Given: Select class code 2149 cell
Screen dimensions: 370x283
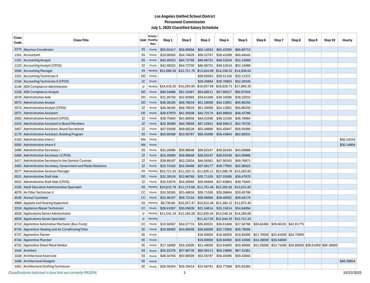Looking at the screenshot, I should (18, 87).
